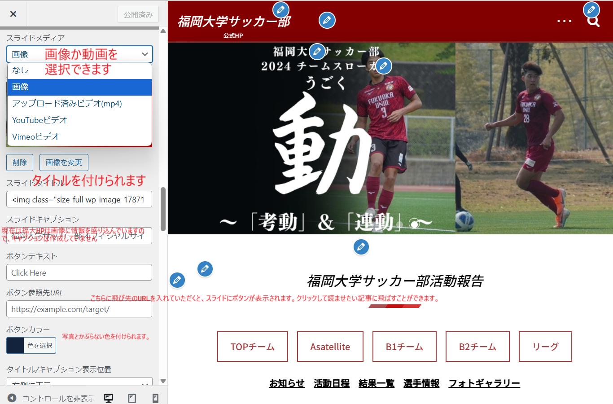Click edit pencil centered below the slider
613x404 pixels.
coord(361,246)
